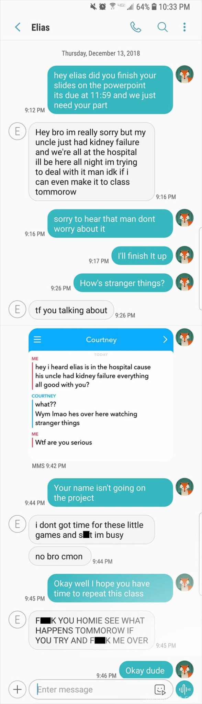Select the "How's stranger things?" bubble

123,283
